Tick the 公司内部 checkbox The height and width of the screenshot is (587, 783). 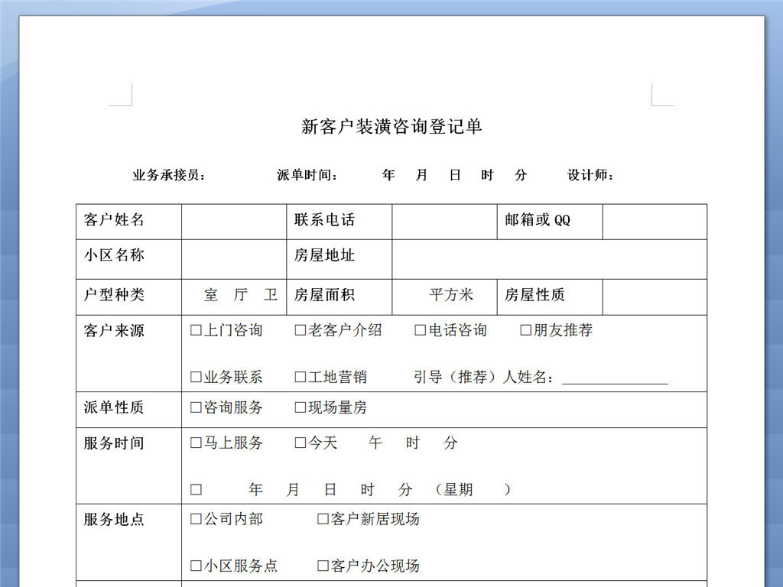[197, 520]
